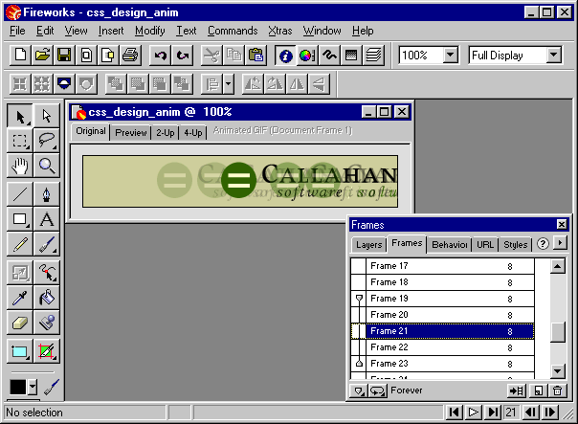Click the black stroke color swatch

coord(17,387)
